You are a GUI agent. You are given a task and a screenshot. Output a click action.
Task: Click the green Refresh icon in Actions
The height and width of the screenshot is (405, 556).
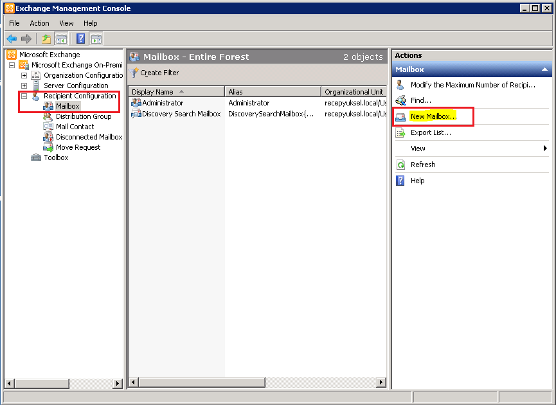pos(400,165)
